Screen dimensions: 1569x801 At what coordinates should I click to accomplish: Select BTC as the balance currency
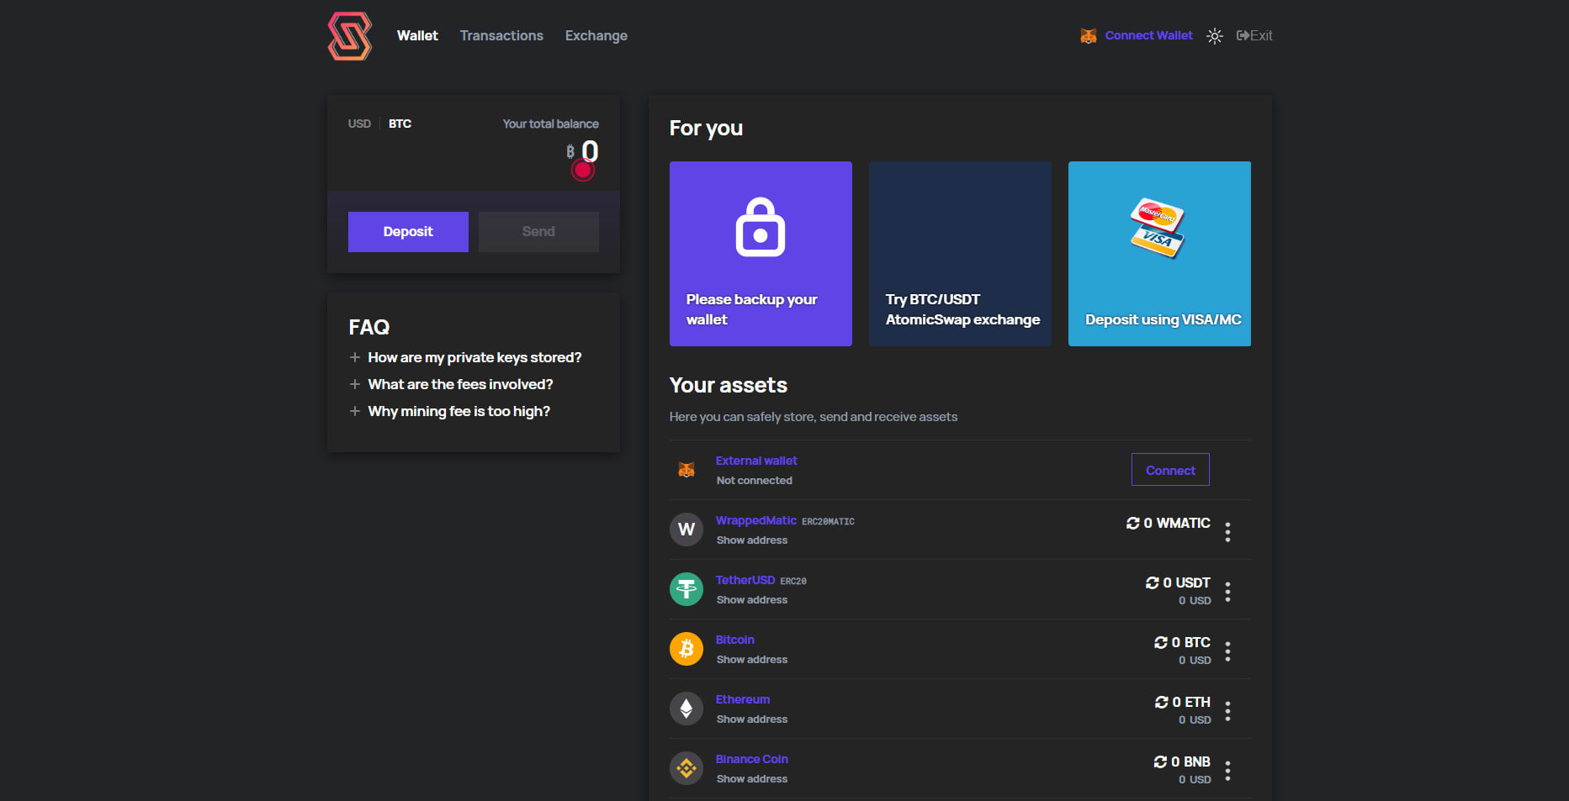point(400,124)
